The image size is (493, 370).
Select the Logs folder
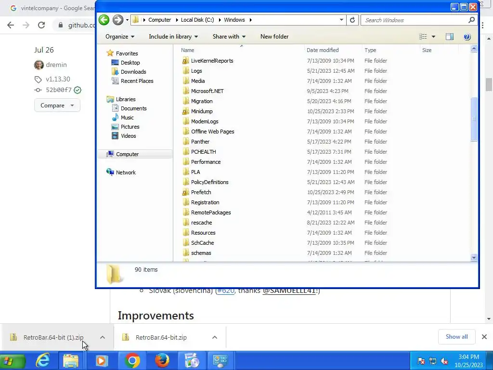196,71
